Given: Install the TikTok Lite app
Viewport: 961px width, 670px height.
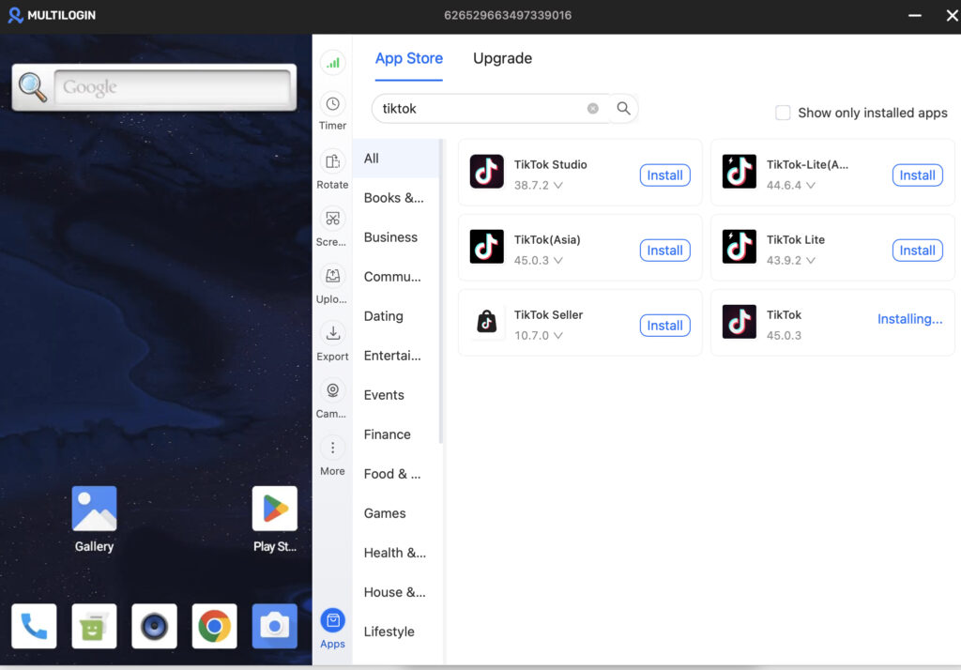Looking at the screenshot, I should pyautogui.click(x=917, y=251).
